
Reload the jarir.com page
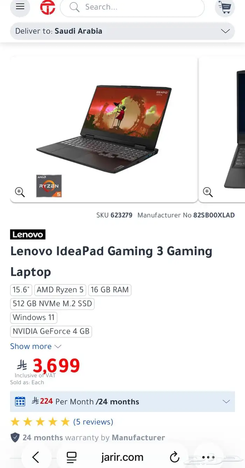click(174, 457)
